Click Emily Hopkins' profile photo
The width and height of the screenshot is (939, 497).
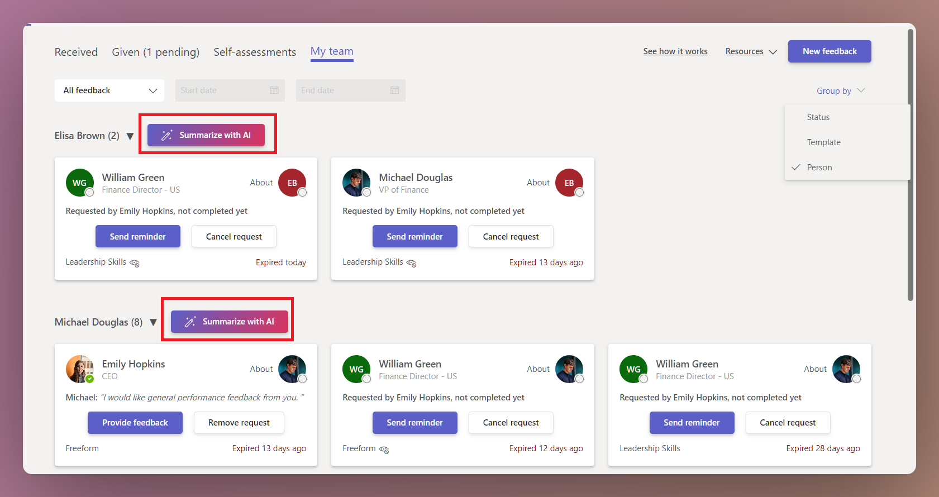(79, 369)
